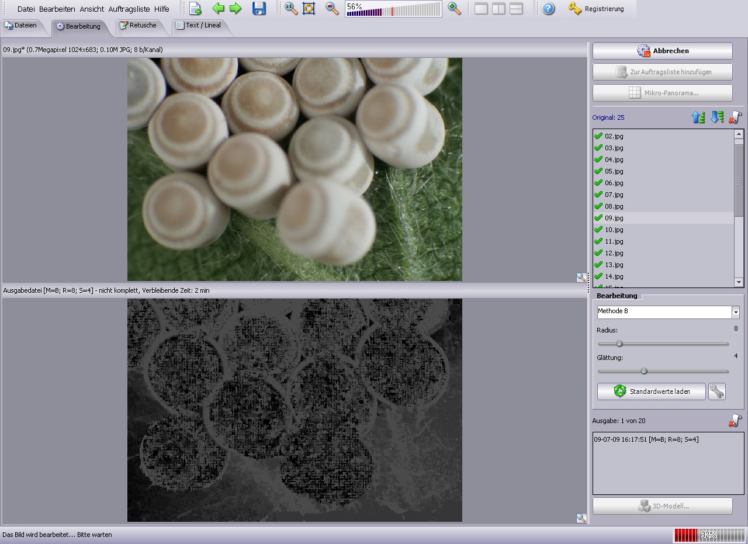
Task: Toggle the green check for 03.jpg
Action: click(598, 148)
